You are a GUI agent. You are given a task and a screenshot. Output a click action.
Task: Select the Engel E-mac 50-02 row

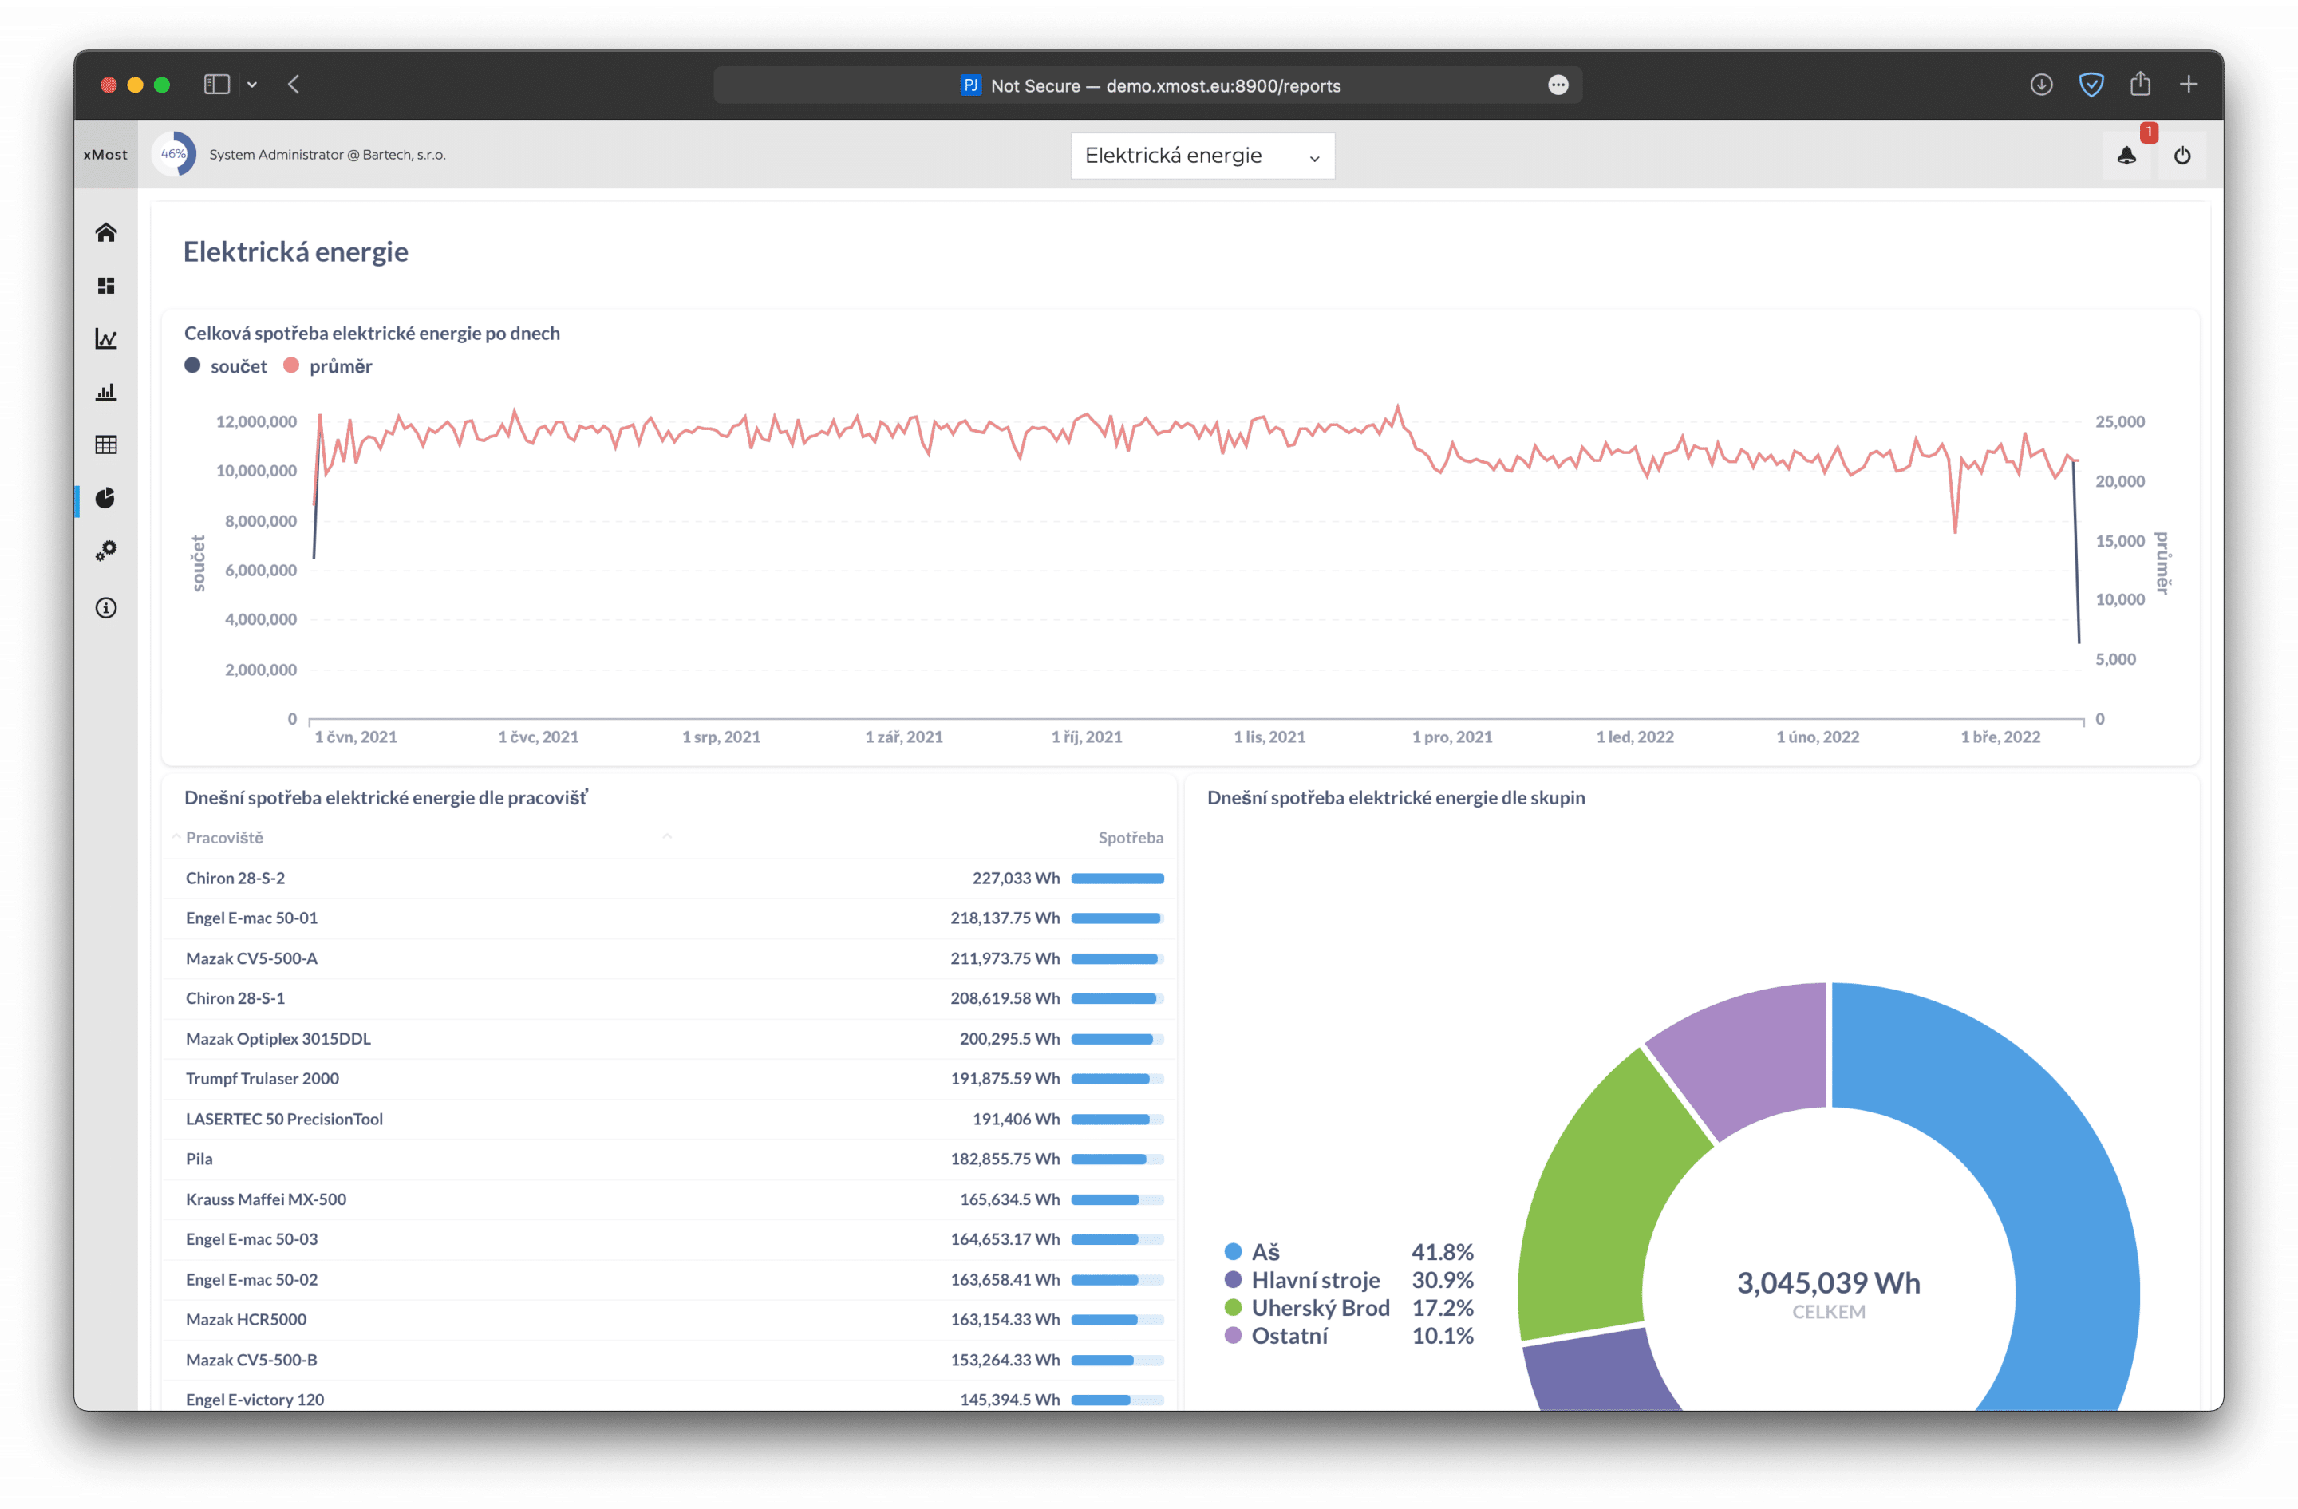[x=668, y=1278]
